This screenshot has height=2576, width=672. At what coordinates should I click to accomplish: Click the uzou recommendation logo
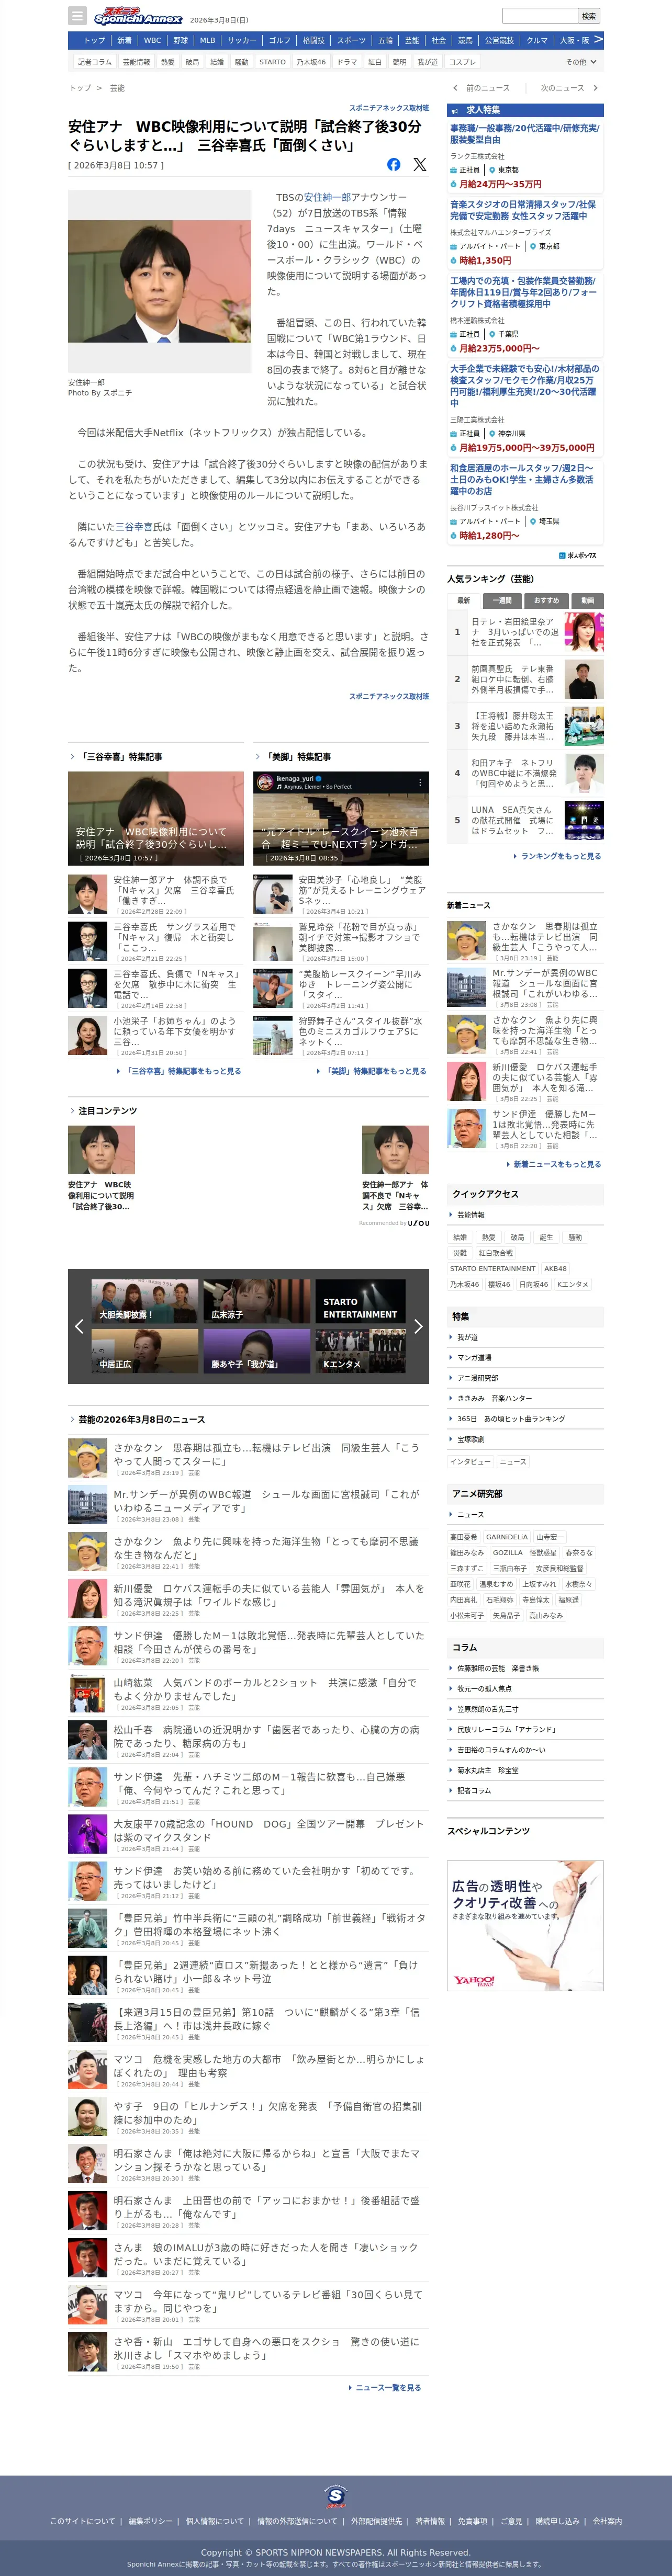pos(419,1222)
